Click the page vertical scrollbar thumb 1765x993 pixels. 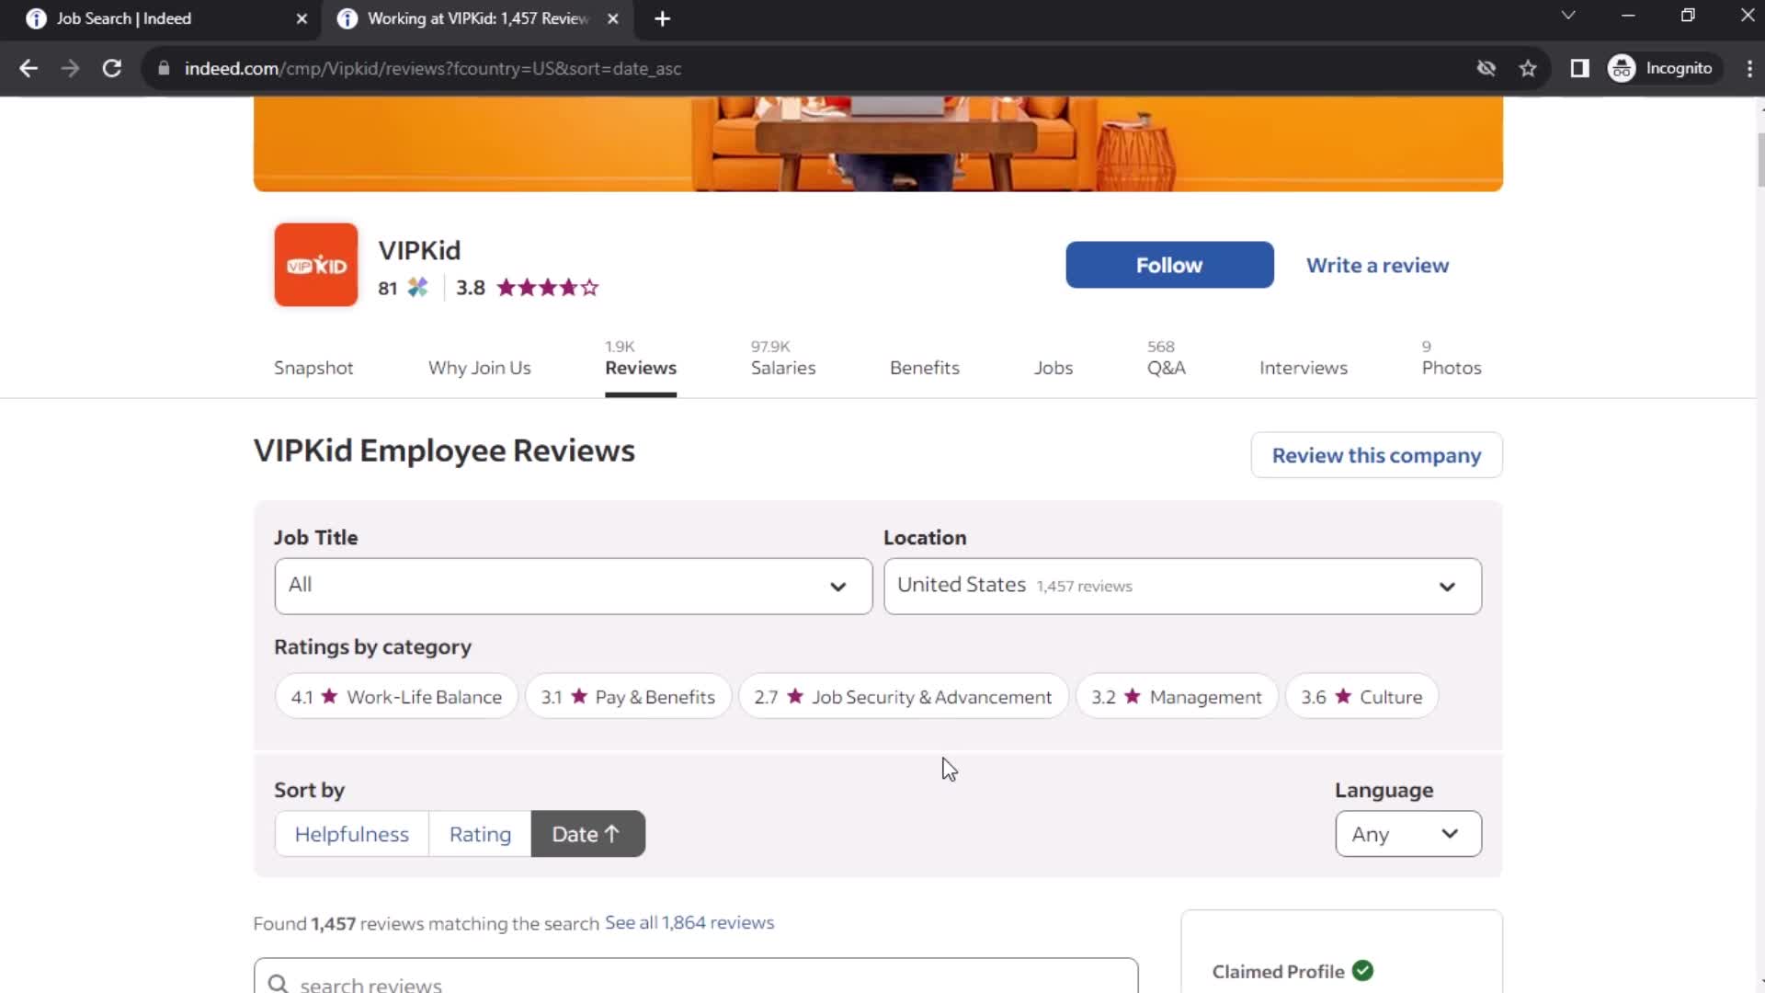click(x=1759, y=159)
